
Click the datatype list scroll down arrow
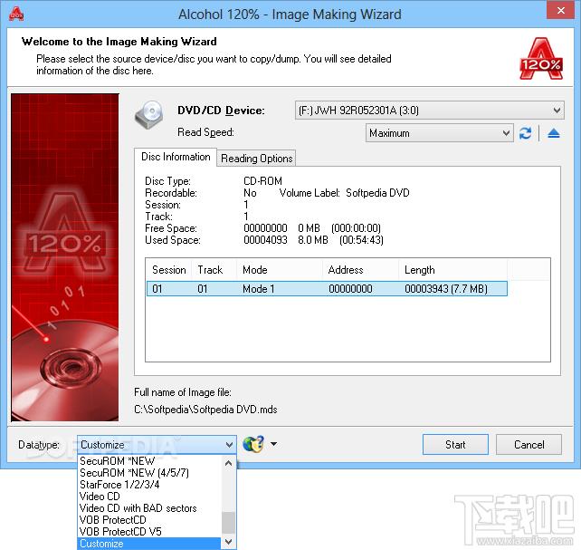229,542
